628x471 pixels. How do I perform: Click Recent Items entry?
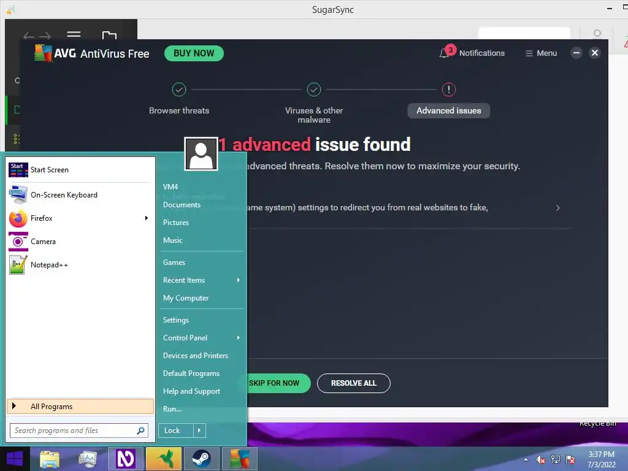(x=184, y=280)
